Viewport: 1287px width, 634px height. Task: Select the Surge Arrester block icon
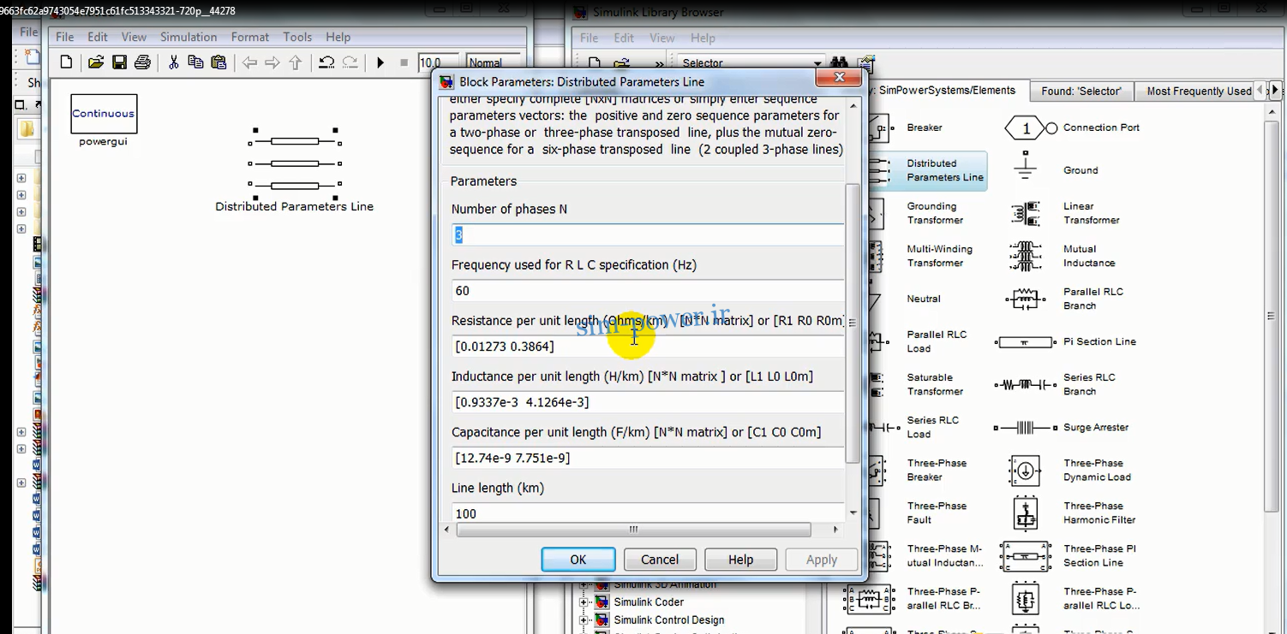point(1025,427)
